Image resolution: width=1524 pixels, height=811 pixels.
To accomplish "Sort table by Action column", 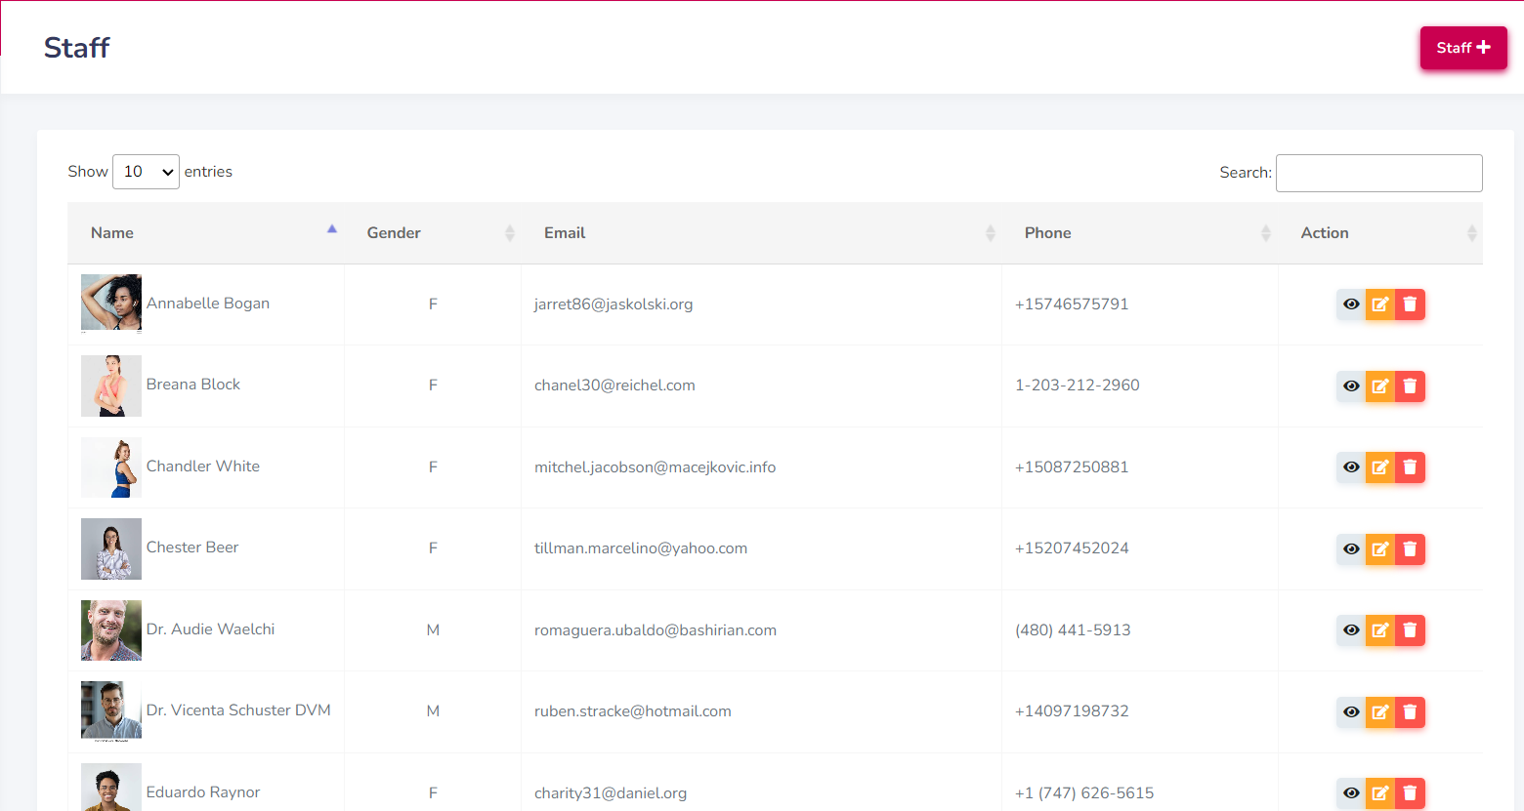I will (1380, 233).
